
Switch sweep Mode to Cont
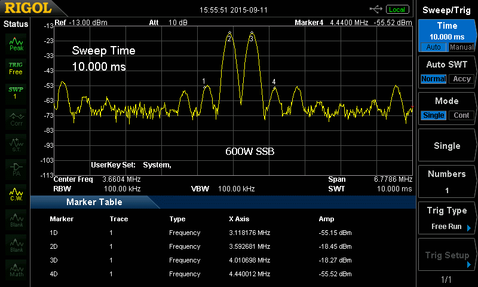point(461,115)
